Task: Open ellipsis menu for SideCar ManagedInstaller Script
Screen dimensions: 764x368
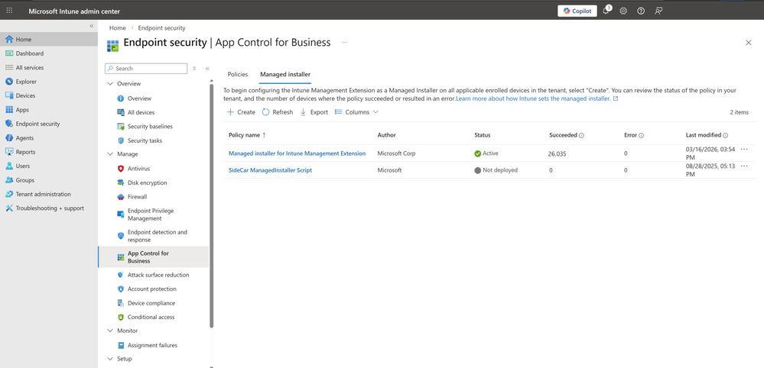Action: click(744, 166)
